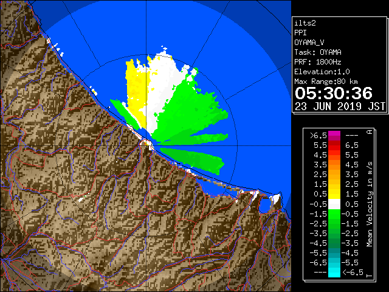The height and width of the screenshot is (292, 389).
Task: Click the bright green swatch for -1.5 to -0.5
Action: point(334,214)
